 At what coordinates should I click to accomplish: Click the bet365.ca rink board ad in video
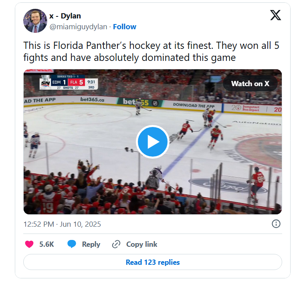pos(92,99)
